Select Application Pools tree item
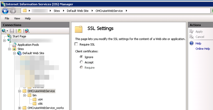 coord(28,45)
